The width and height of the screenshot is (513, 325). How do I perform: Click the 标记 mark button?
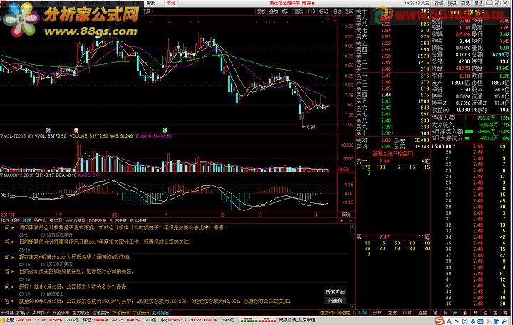click(x=323, y=11)
